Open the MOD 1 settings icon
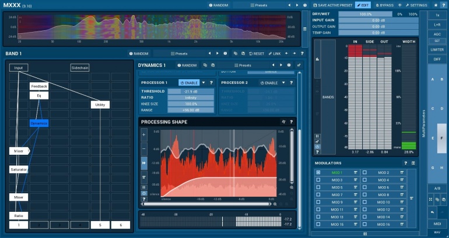The height and width of the screenshot is (238, 449). pos(355,173)
